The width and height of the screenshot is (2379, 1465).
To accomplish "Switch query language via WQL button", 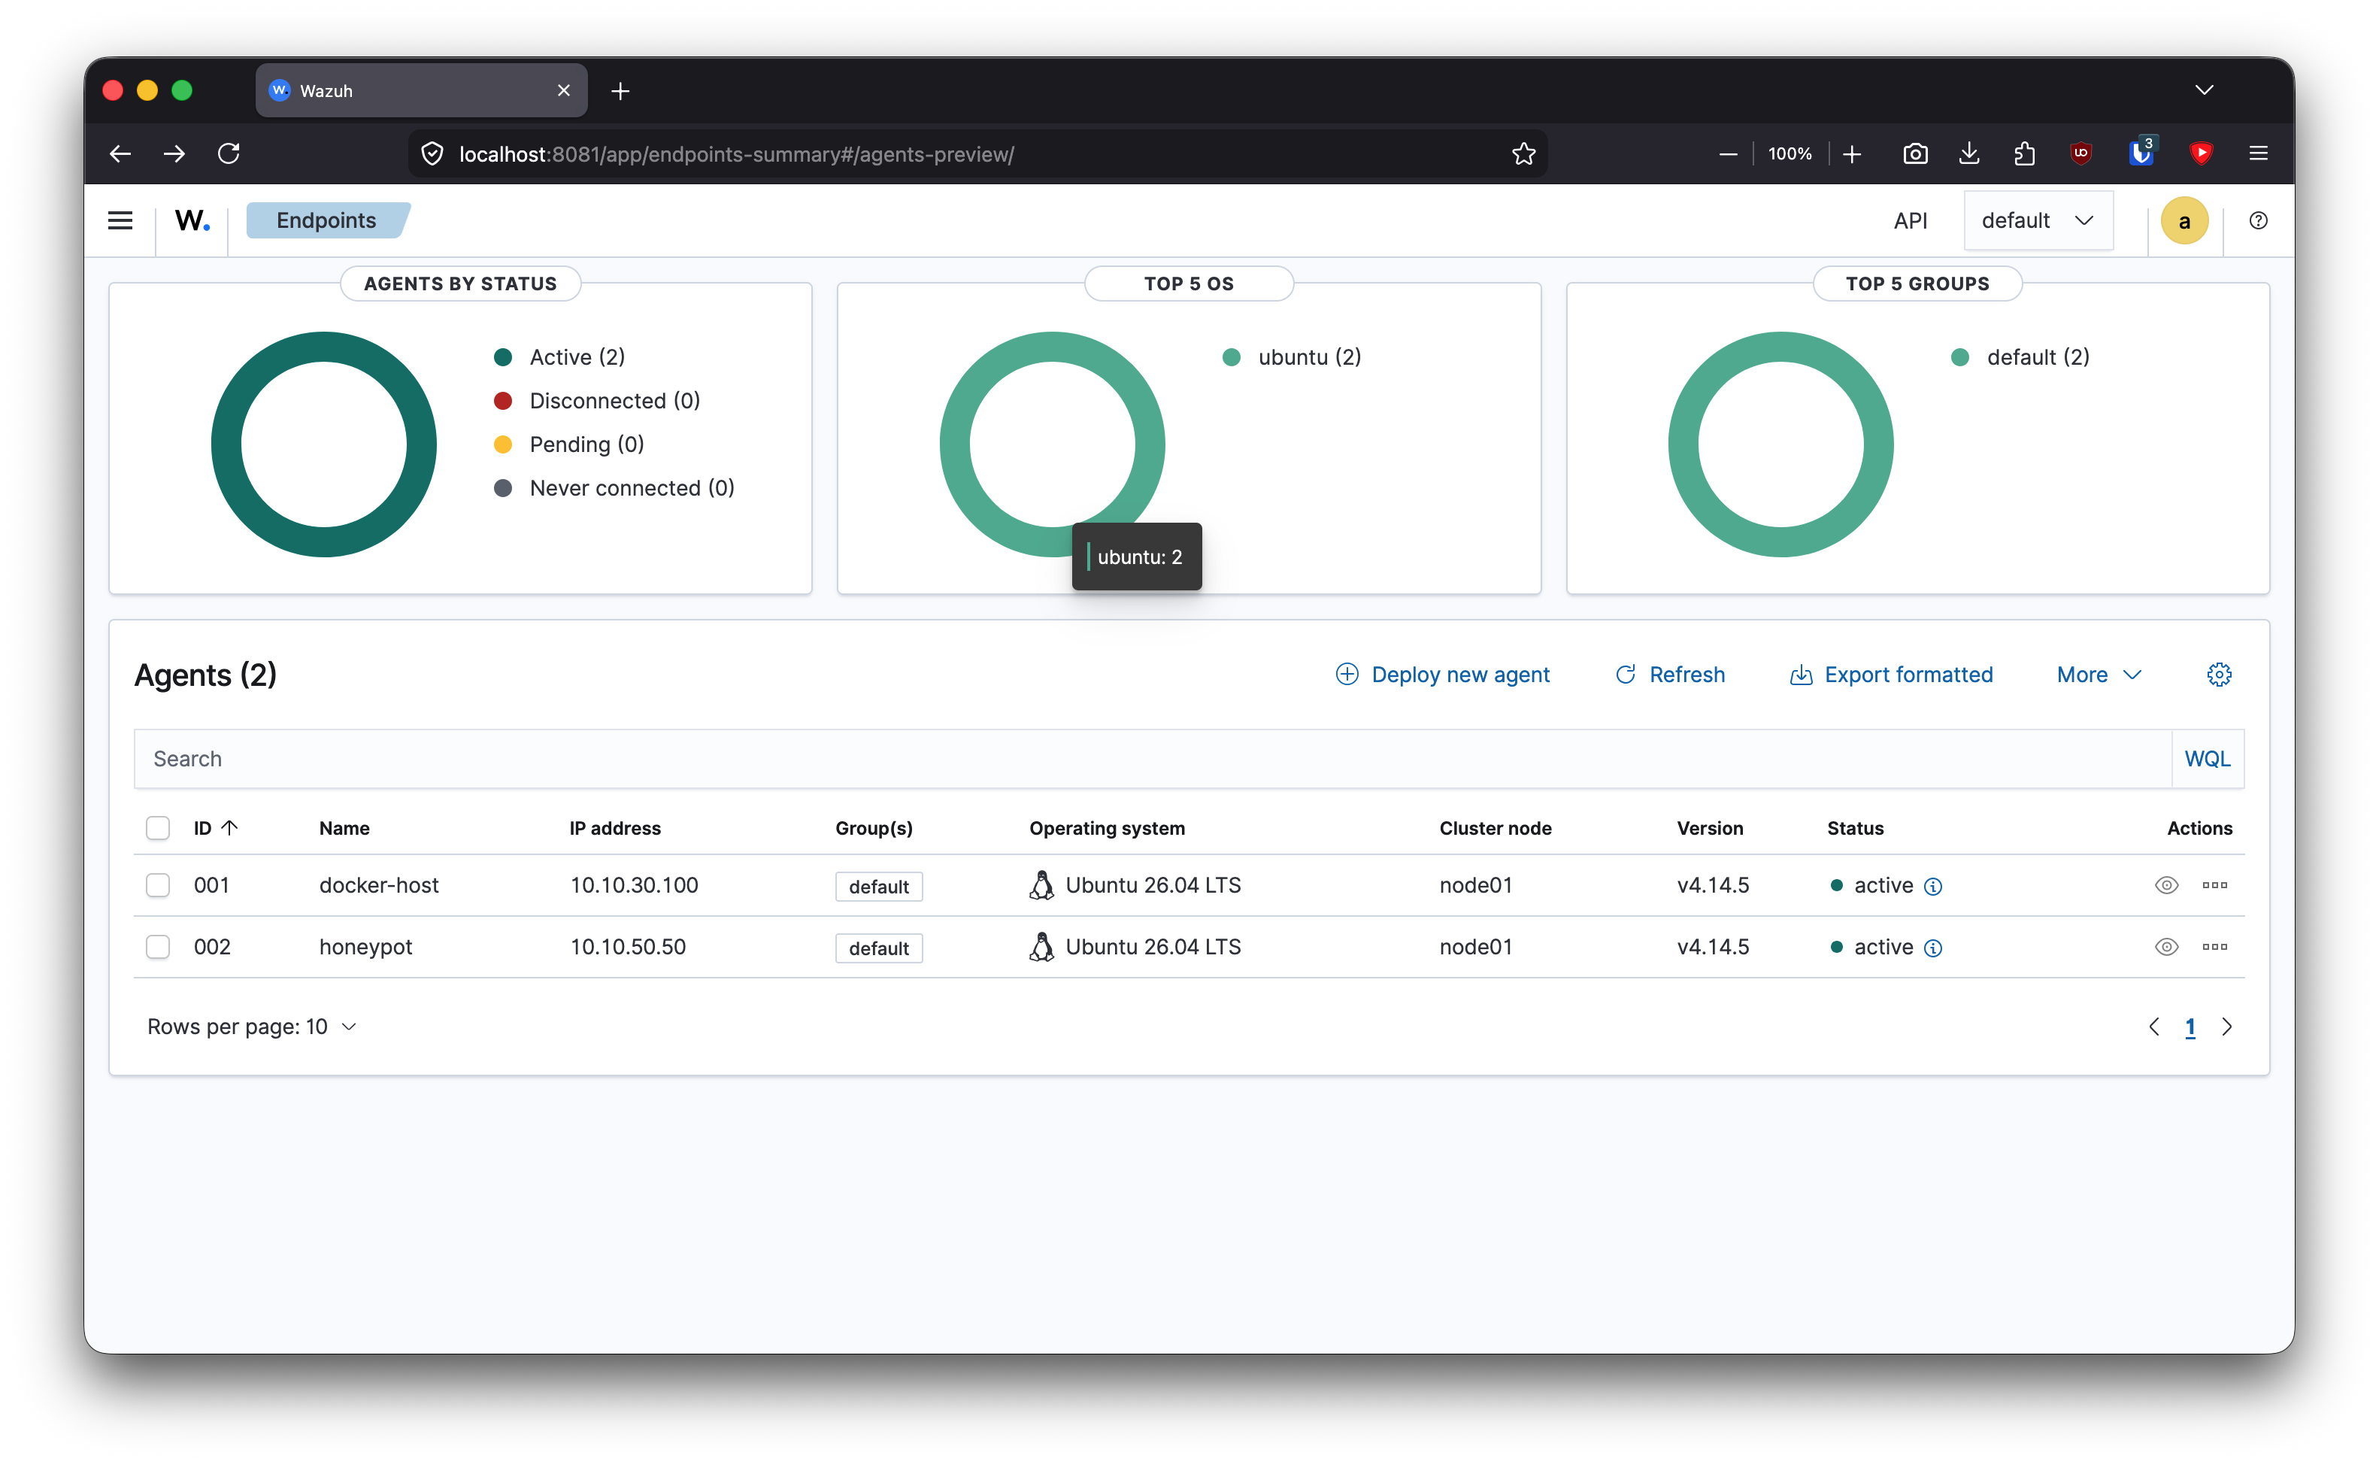I will (x=2208, y=759).
